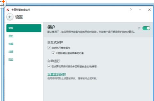Uncheck 不删除疑似感染病毒的对象 checkbox
The height and width of the screenshot is (101, 154).
point(53,53)
